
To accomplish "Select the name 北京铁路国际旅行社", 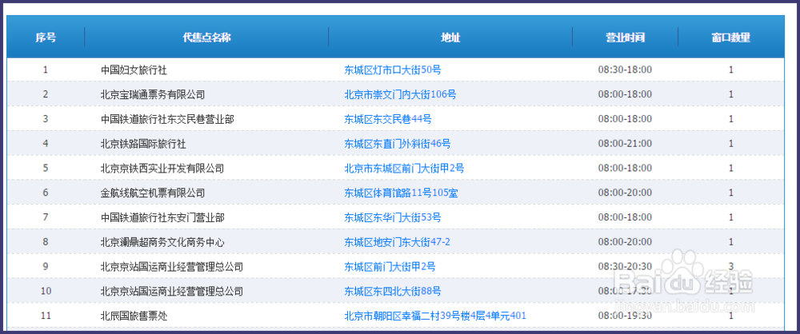I will pyautogui.click(x=143, y=144).
